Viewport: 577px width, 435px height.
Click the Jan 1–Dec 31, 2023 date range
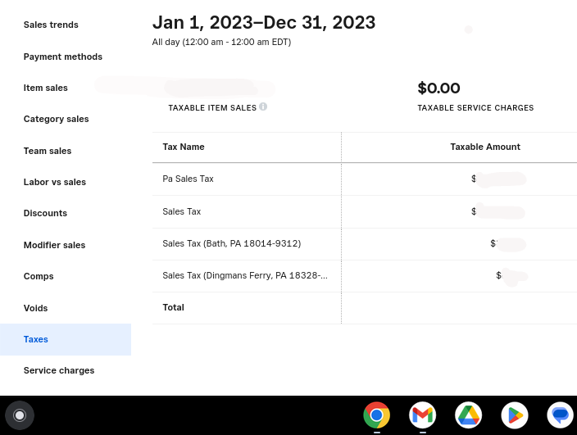tap(264, 23)
